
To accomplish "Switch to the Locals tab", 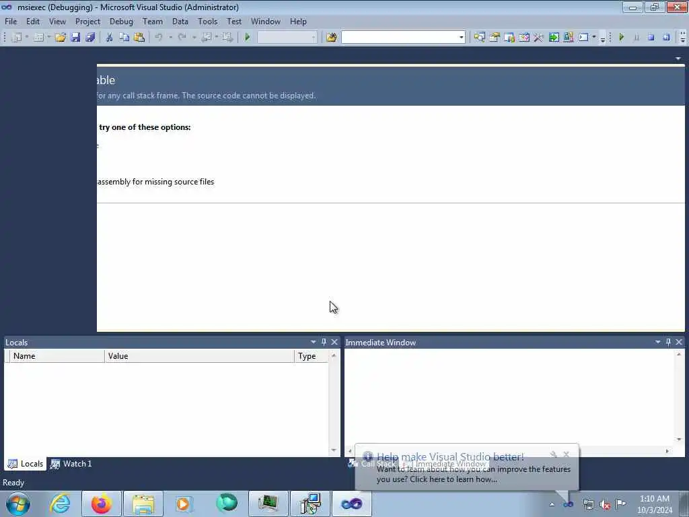I will point(26,464).
